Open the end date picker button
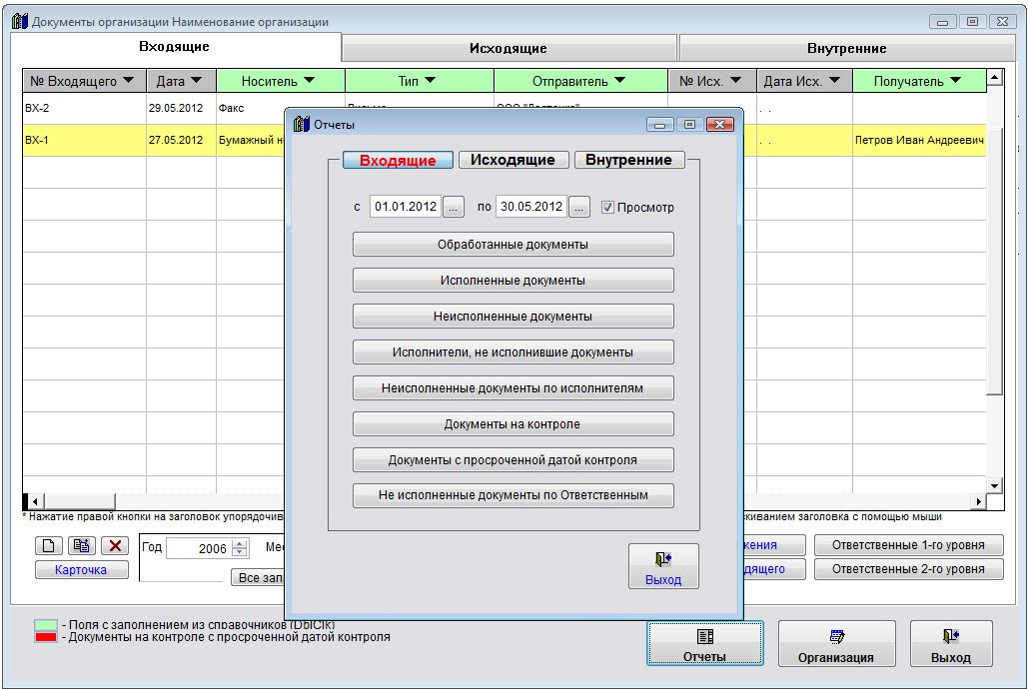The height and width of the screenshot is (689, 1028). click(578, 207)
